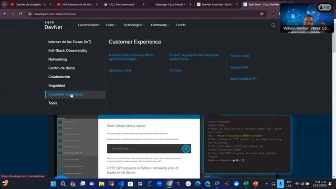Open the tab search dropdown arrow
The image size is (336, 189).
click(x=4, y=4)
